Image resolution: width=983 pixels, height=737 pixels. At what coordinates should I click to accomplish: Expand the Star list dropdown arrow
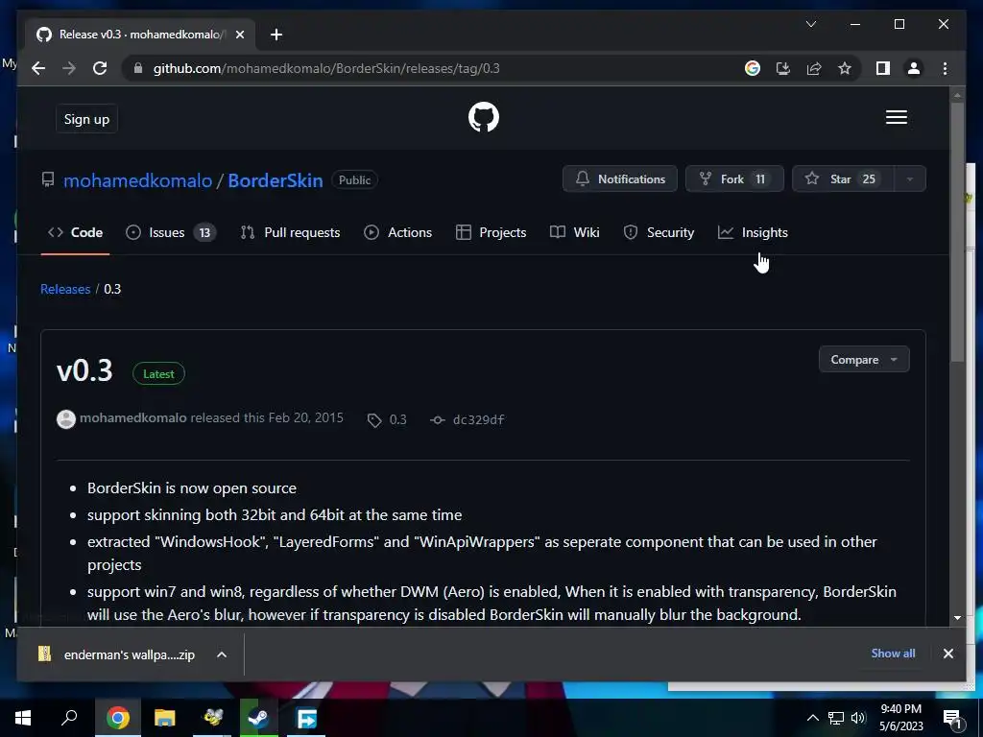pyautogui.click(x=909, y=179)
